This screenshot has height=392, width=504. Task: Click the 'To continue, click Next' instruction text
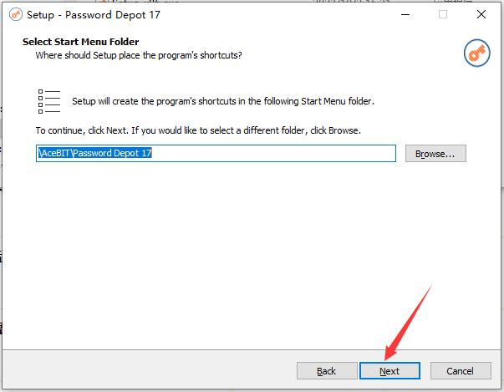(198, 130)
